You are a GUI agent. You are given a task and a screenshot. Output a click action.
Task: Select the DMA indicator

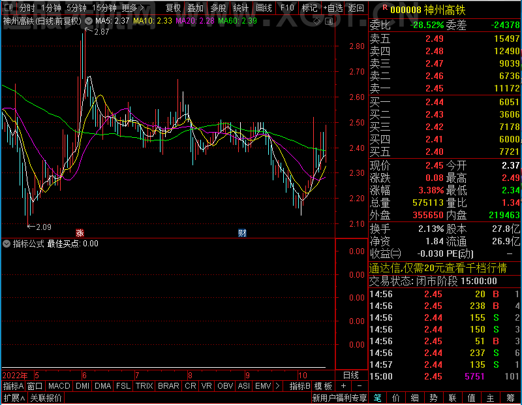[102, 386]
